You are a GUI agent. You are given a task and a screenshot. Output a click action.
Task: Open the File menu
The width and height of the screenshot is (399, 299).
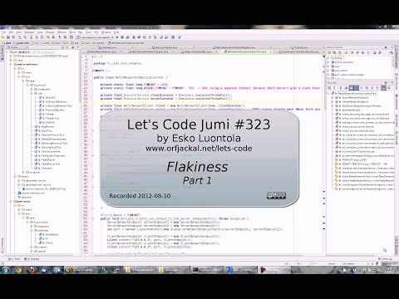[3, 32]
